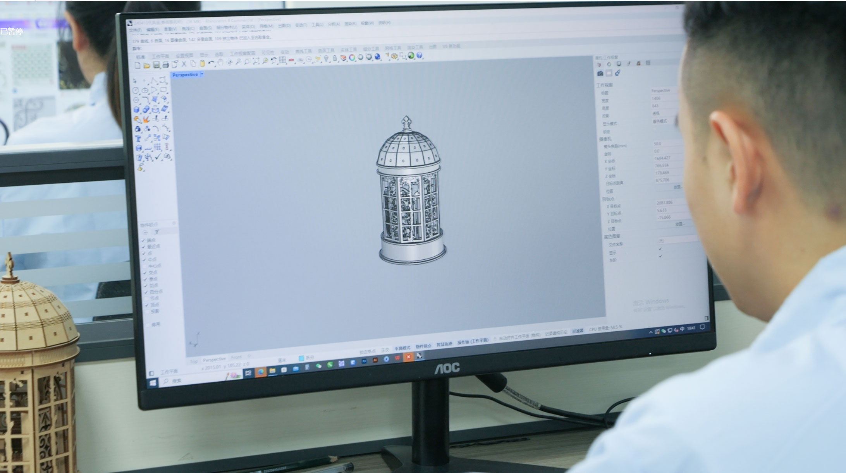
Task: Click the Text object T tool
Action: pos(138,138)
